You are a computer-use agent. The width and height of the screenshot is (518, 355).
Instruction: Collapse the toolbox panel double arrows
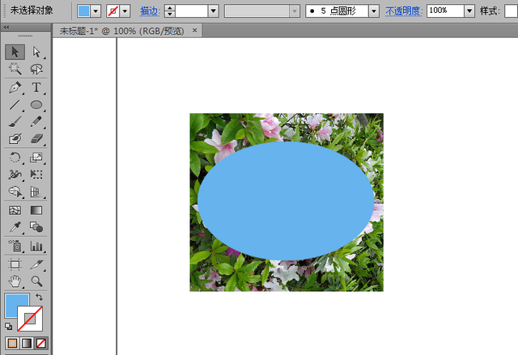click(6, 27)
